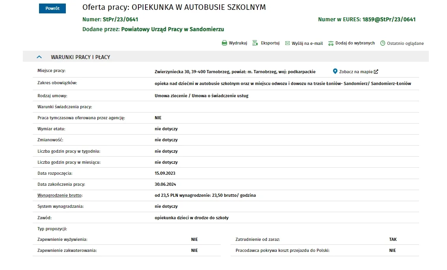447x270 pixels.
Task: Open Ostatnio oglądane link
Action: 405,44
